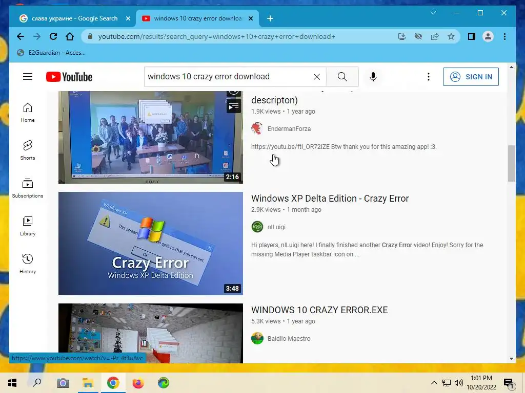
Task: Bookmark this page with the star icon
Action: click(x=451, y=36)
